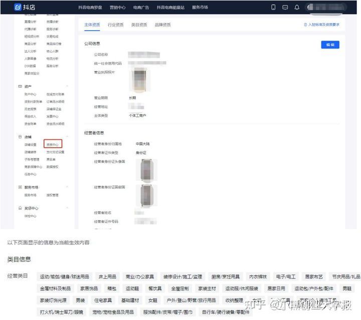
Task: Collapse the 服务市场 sidebar section
Action: (67, 187)
